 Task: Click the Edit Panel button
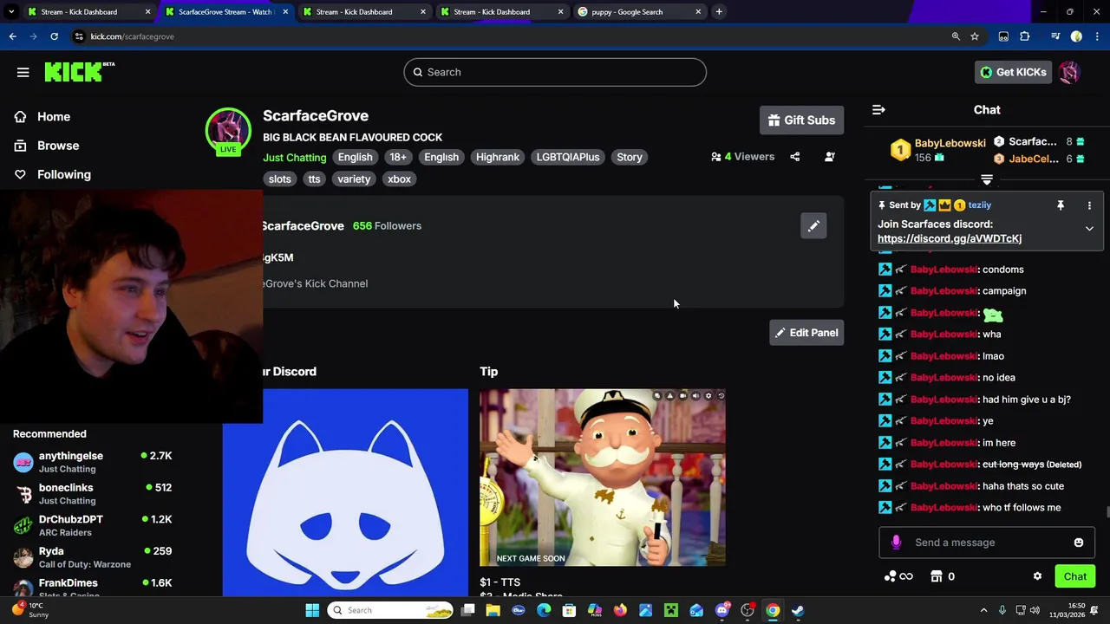(806, 333)
